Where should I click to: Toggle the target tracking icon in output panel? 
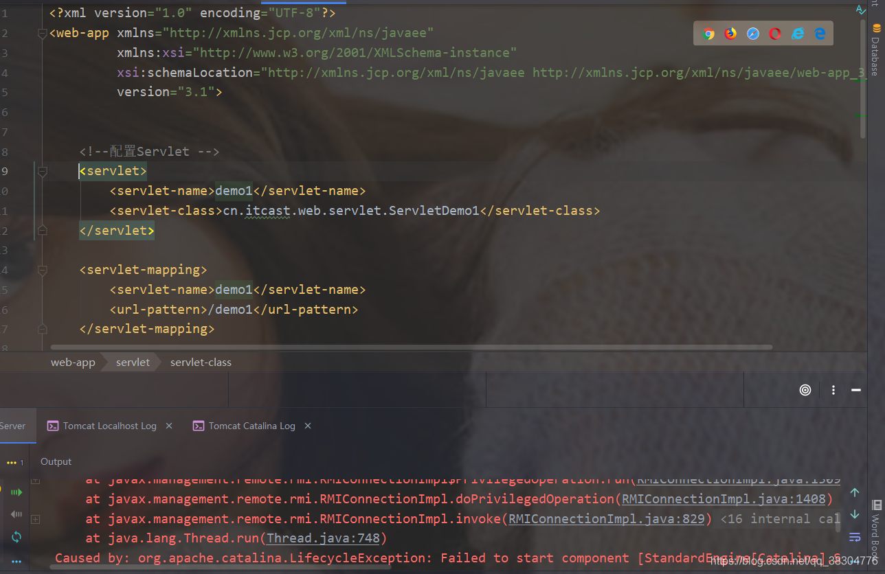tap(805, 390)
